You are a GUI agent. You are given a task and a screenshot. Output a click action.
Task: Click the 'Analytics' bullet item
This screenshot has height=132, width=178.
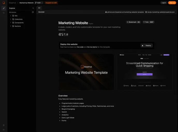click(x=65, y=115)
